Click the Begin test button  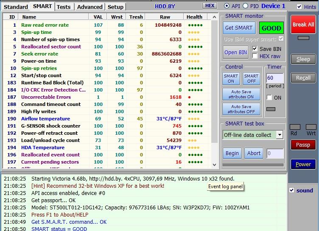[232, 153]
